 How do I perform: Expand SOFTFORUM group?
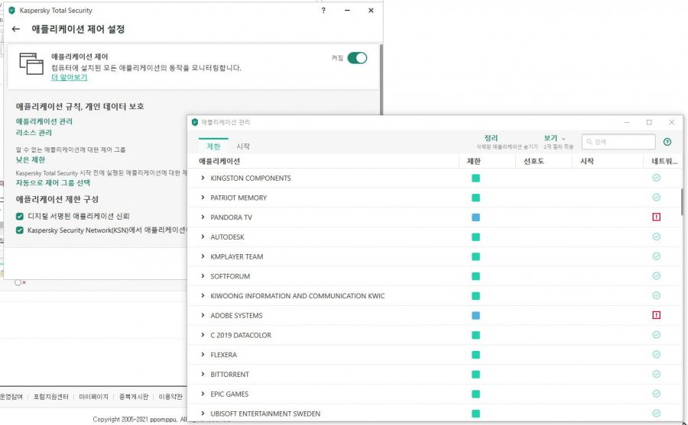point(203,276)
